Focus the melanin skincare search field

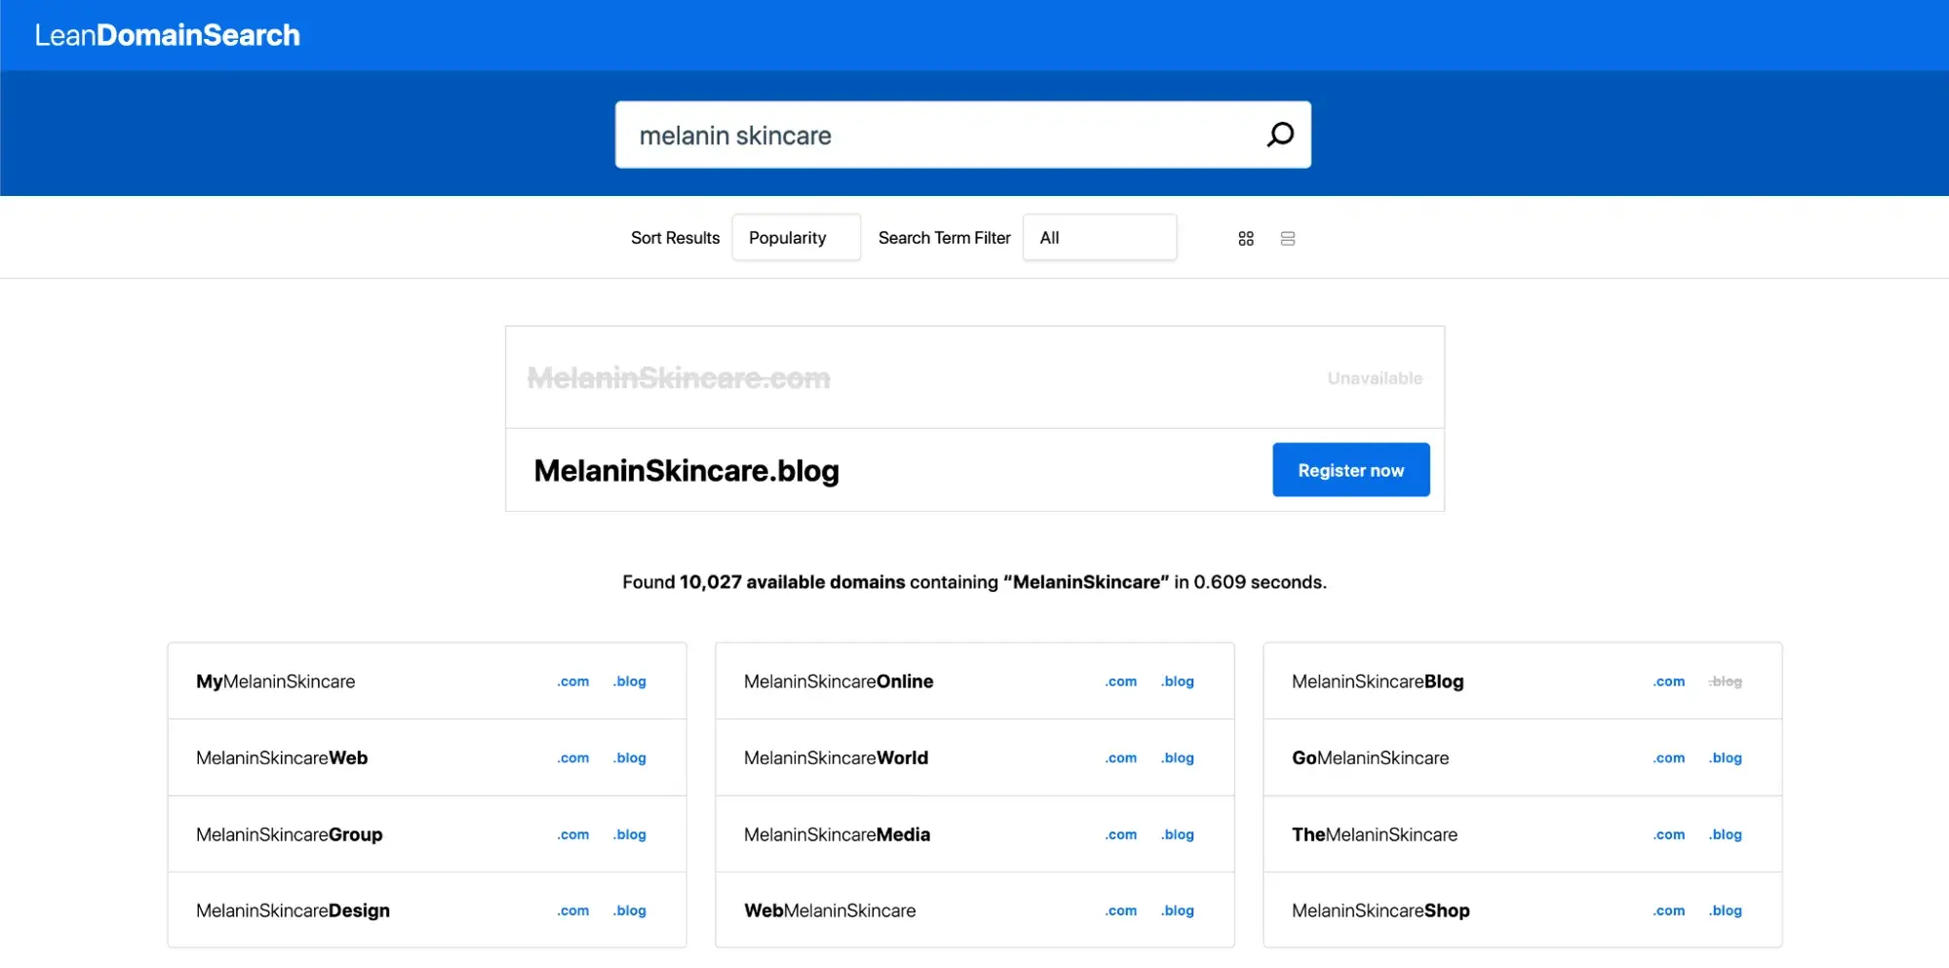[x=936, y=136]
